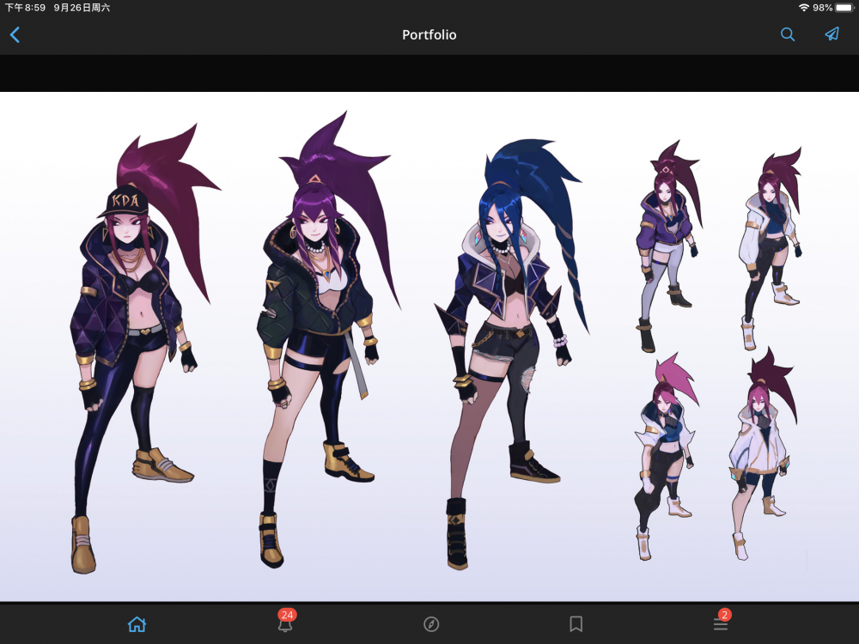The width and height of the screenshot is (859, 644).
Task: Tap the paper plane share icon
Action: tap(832, 34)
